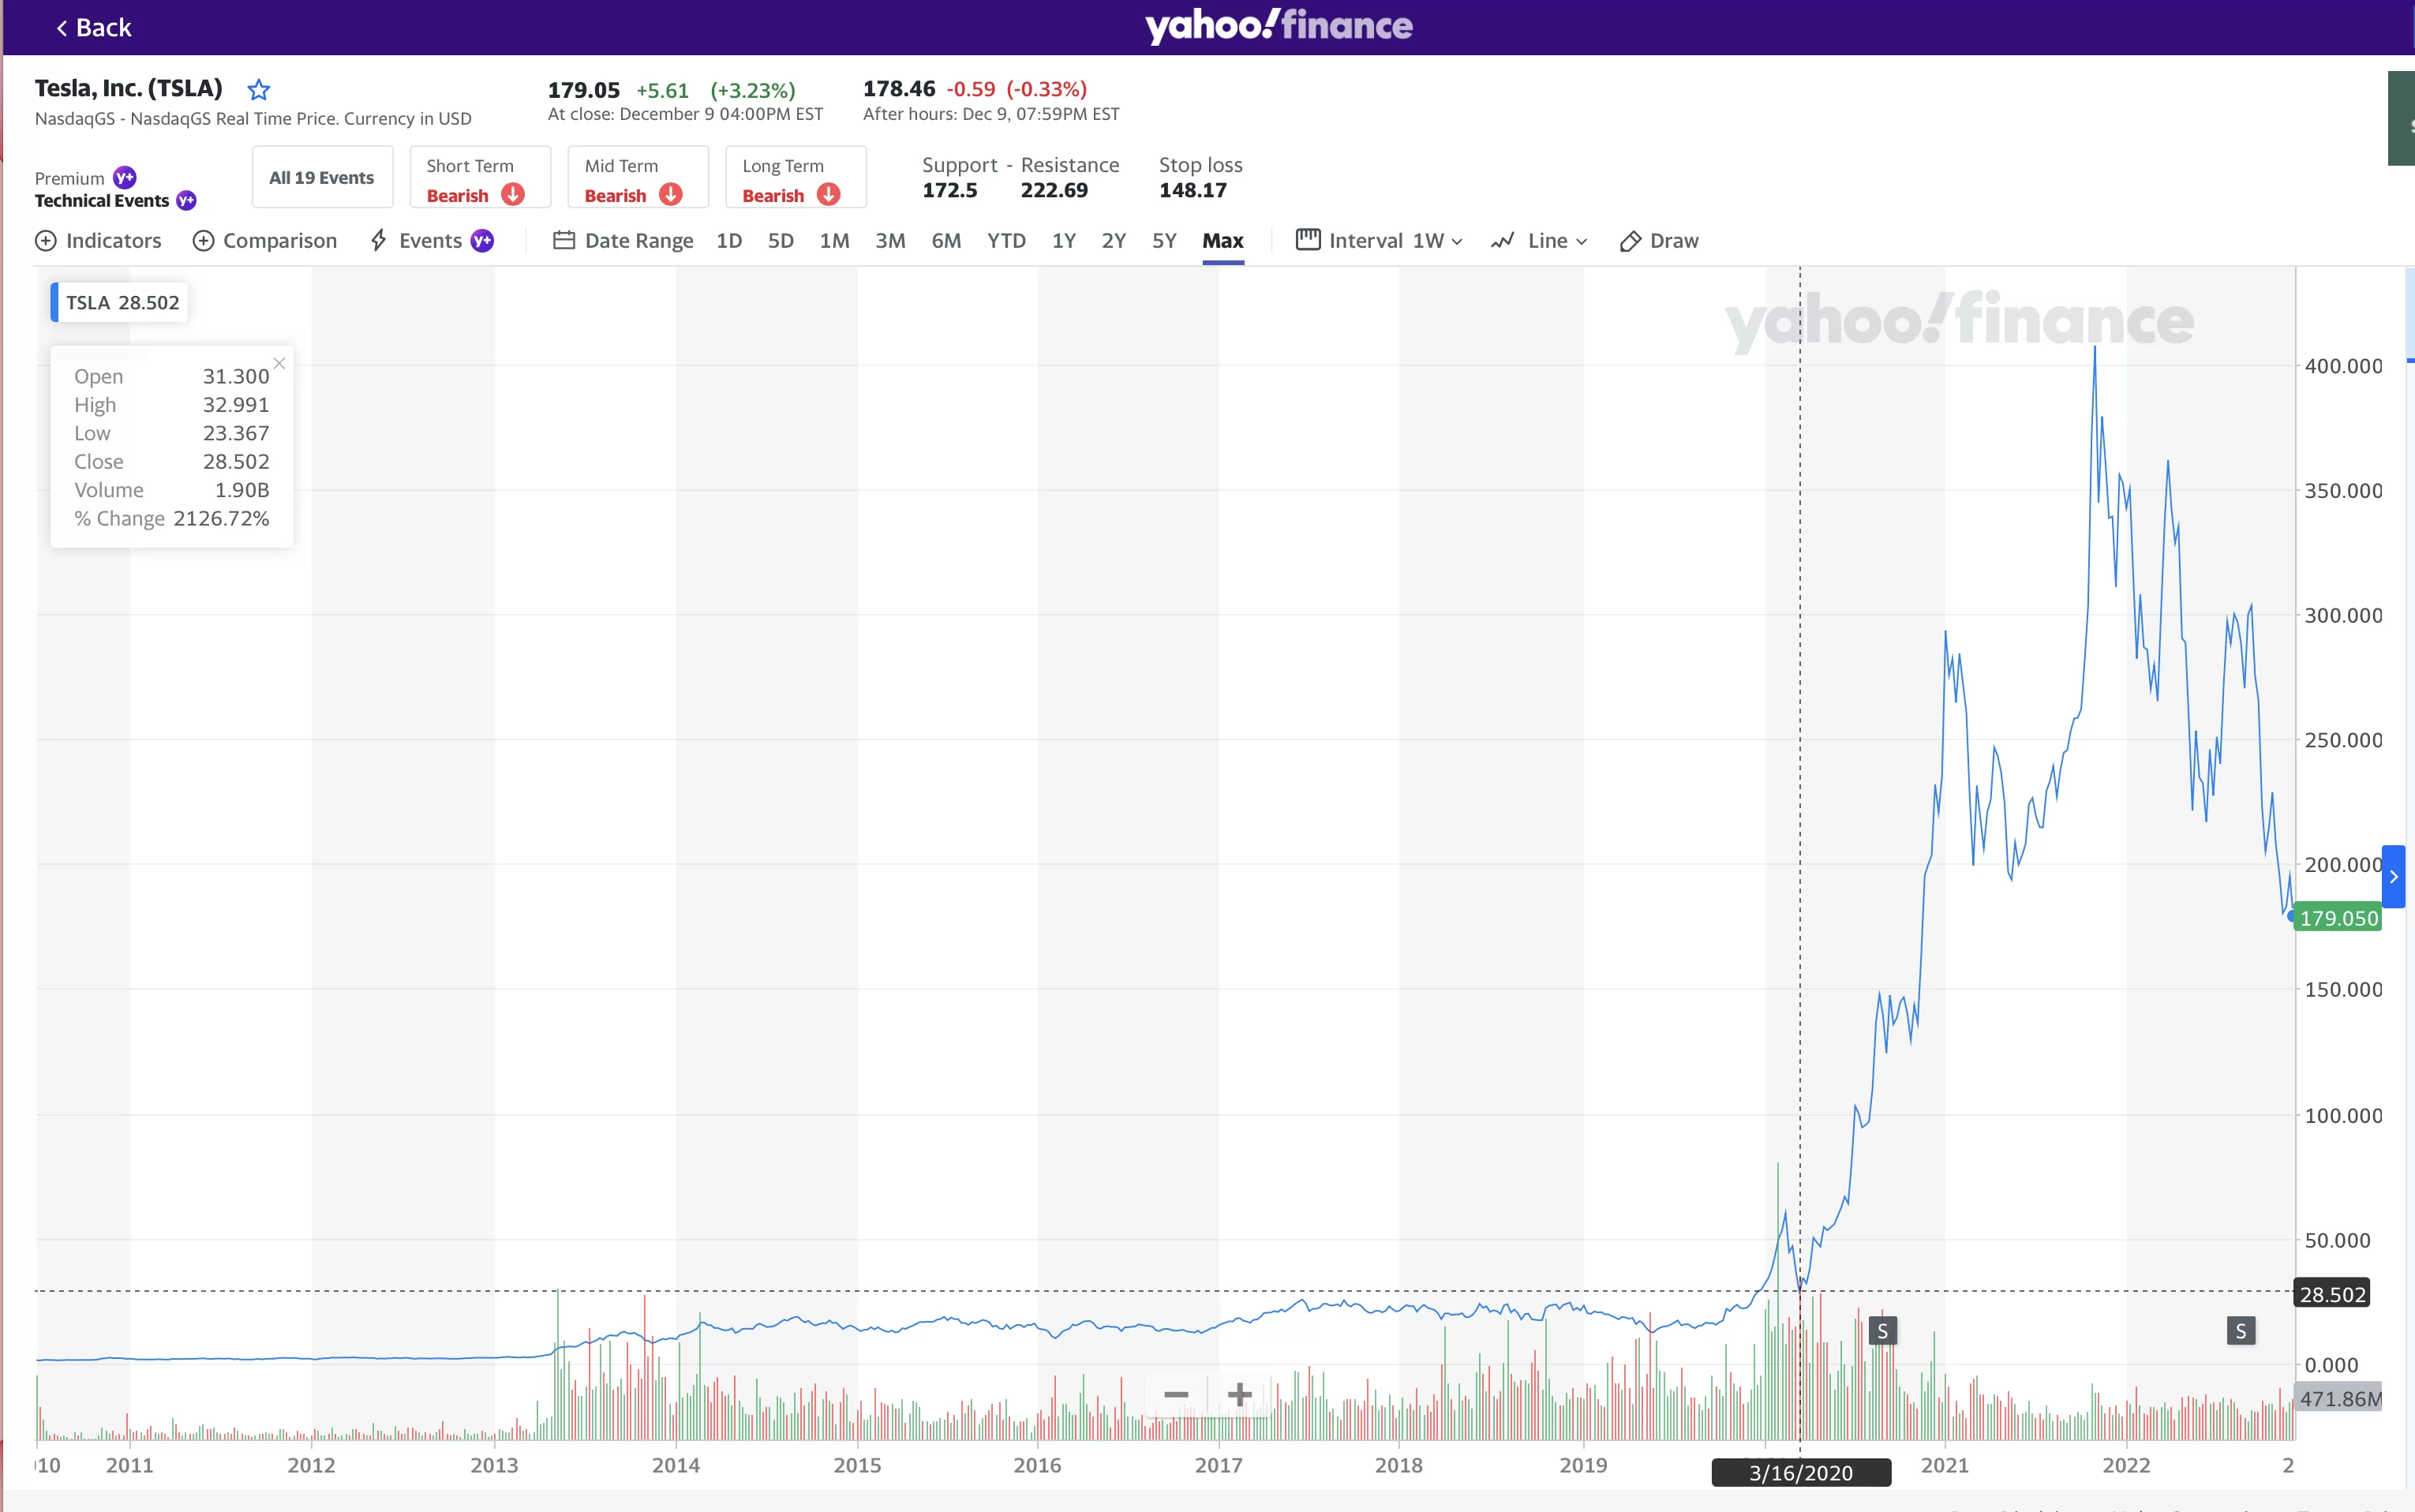
Task: Select the 5D range
Action: (x=781, y=241)
